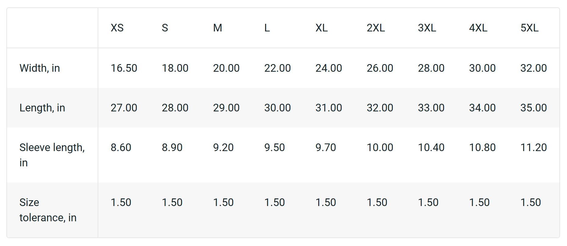Click the 2XL column header
The height and width of the screenshot is (246, 567).
point(376,28)
